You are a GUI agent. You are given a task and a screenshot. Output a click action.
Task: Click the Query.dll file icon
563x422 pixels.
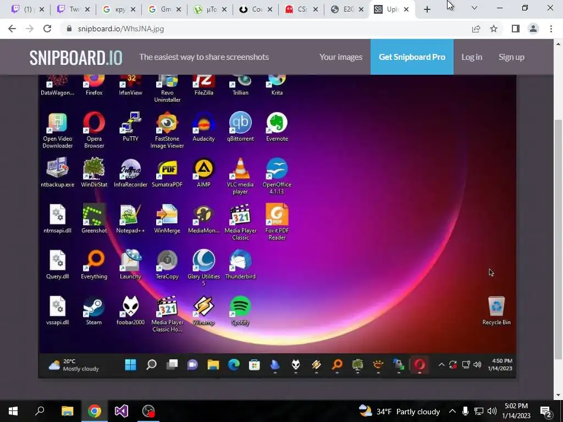[x=57, y=264]
